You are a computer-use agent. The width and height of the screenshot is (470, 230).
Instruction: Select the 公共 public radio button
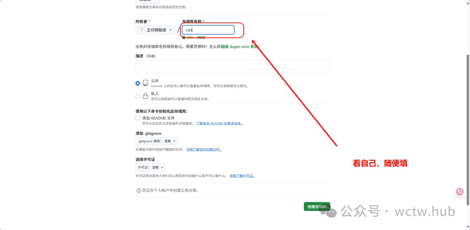(138, 83)
